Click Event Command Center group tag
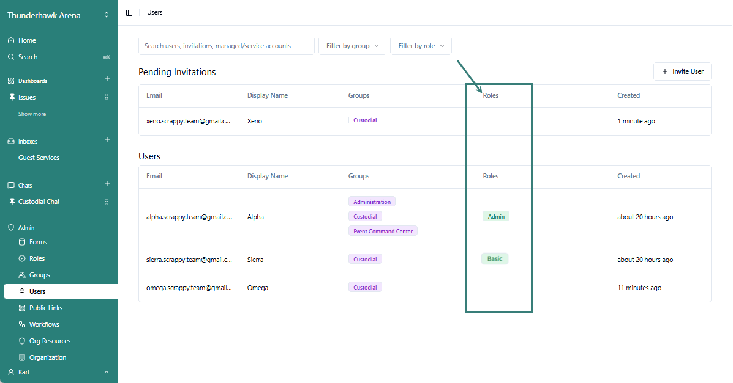 (x=383, y=232)
